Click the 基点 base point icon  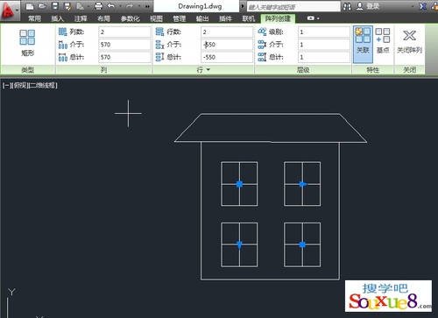(383, 41)
